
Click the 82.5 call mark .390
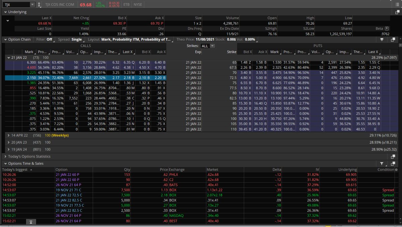pos(32,98)
